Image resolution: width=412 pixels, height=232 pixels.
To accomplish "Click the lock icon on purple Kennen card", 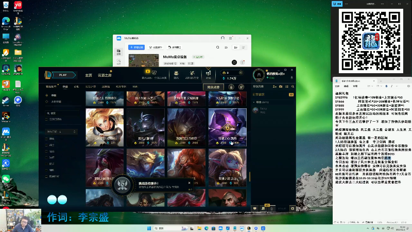I will tap(227, 128).
